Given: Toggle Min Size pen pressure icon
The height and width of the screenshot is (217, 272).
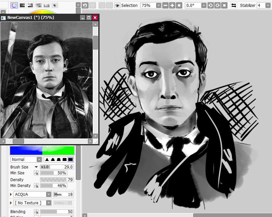Looking at the screenshot, I should (x=36, y=173).
